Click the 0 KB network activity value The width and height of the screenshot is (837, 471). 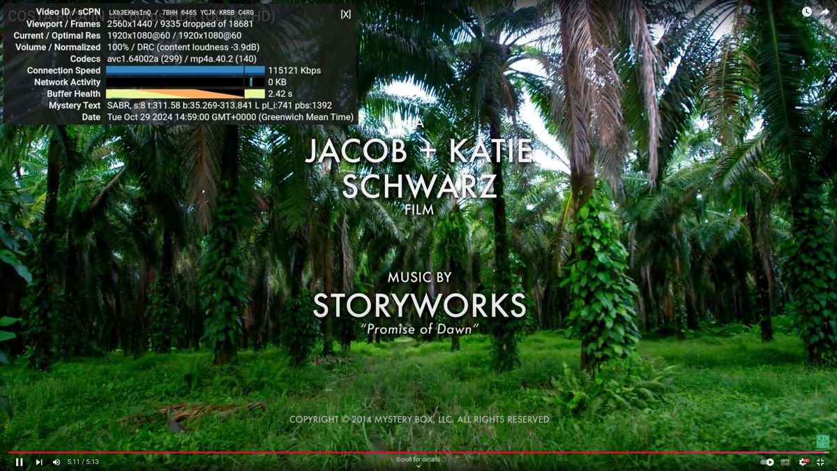click(x=277, y=82)
